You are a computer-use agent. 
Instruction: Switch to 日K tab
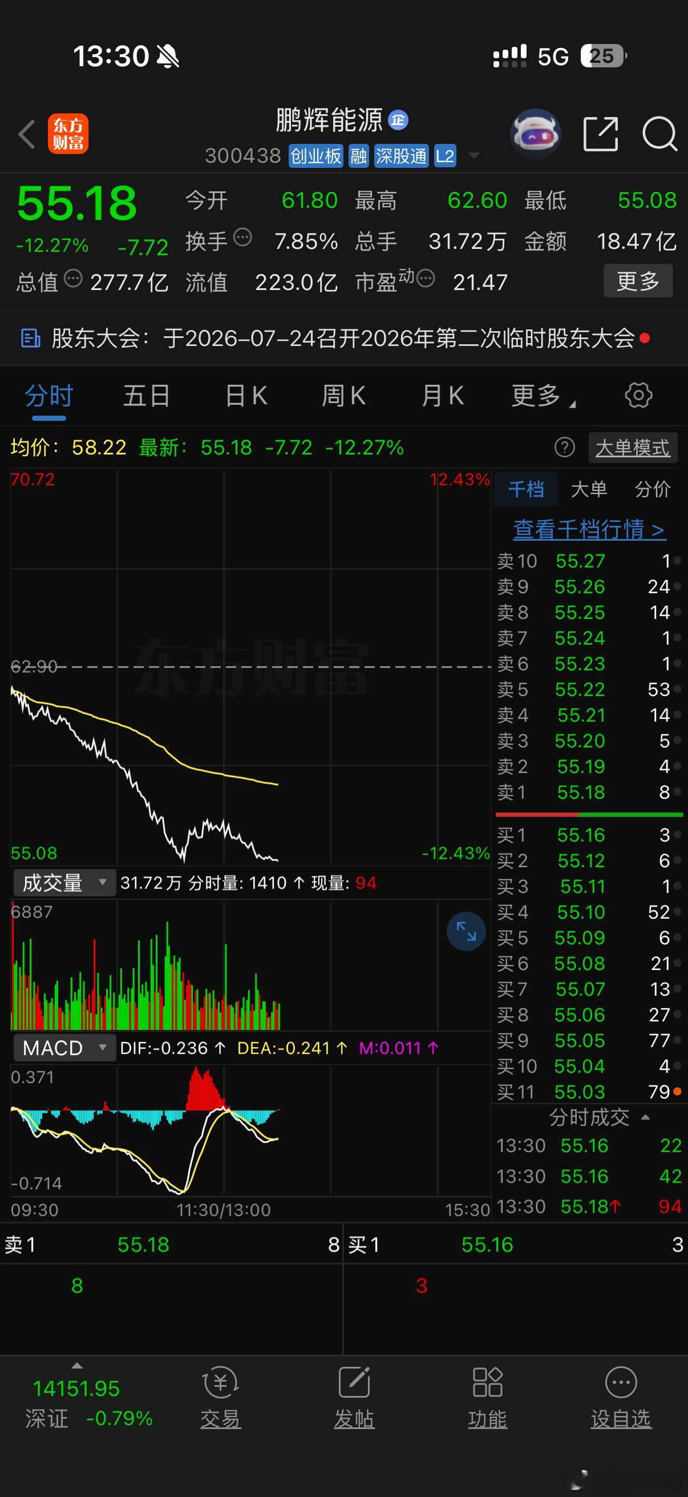pyautogui.click(x=246, y=396)
